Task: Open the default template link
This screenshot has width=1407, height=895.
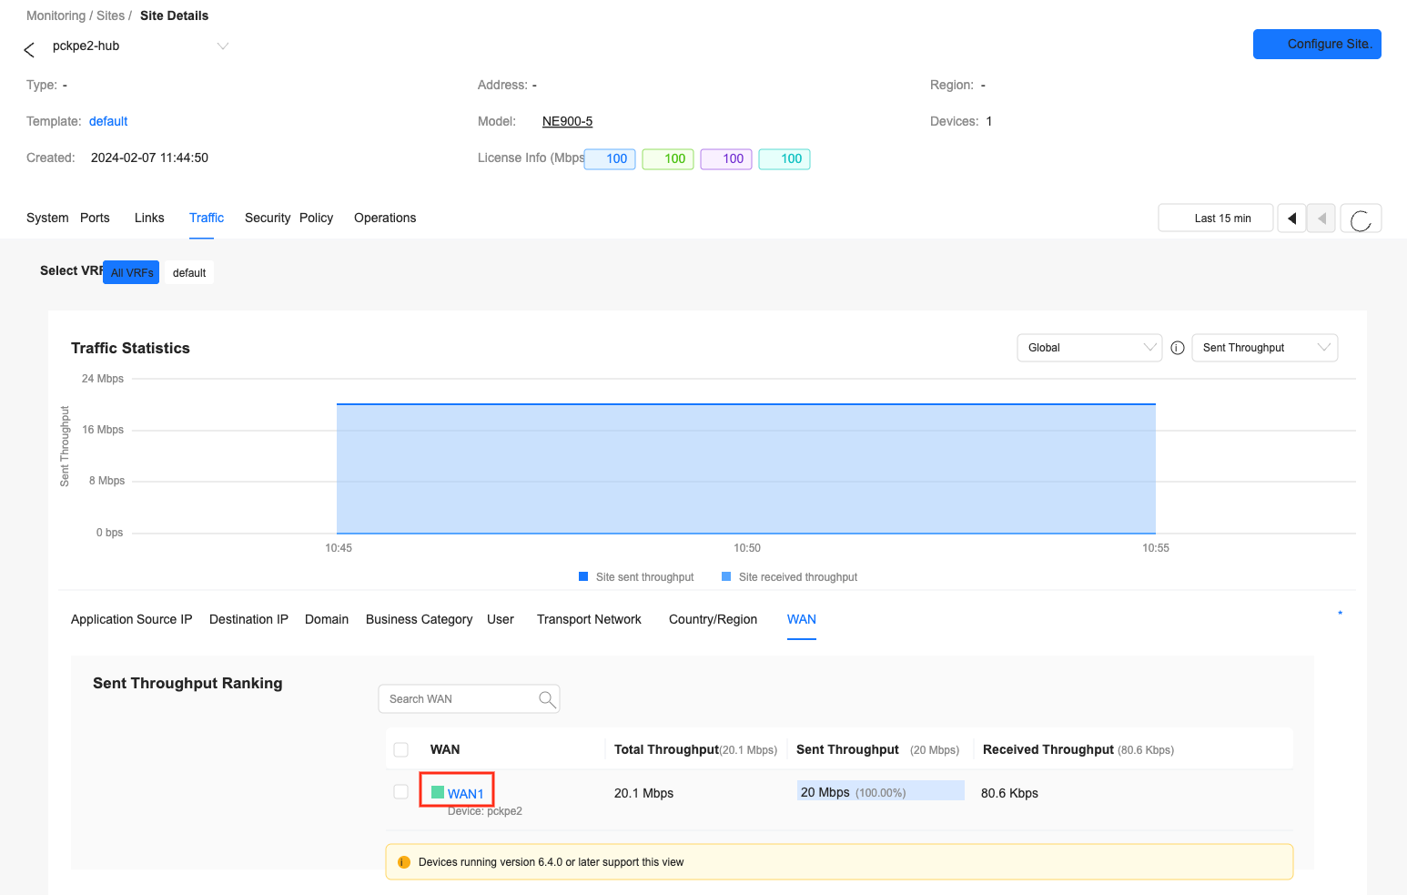Action: (108, 121)
